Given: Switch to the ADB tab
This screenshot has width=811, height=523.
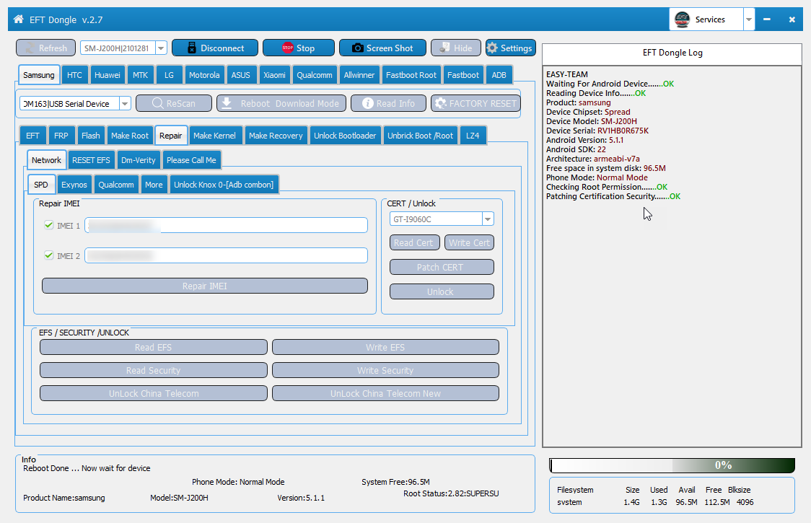Looking at the screenshot, I should click(499, 75).
